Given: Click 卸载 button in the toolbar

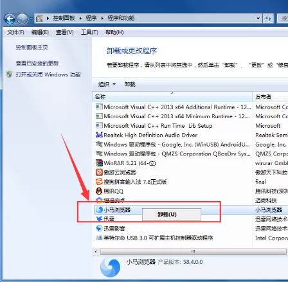Looking at the screenshot, I should tap(130, 84).
